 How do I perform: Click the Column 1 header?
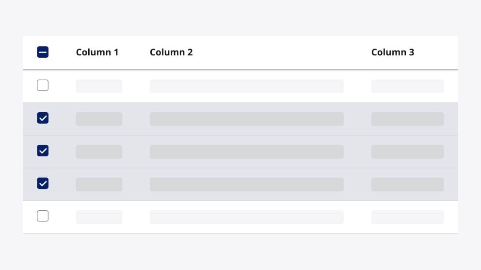pyautogui.click(x=97, y=52)
